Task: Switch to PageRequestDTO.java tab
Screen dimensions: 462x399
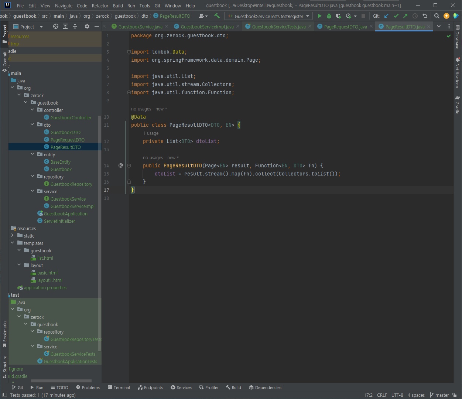Action: 346,27
